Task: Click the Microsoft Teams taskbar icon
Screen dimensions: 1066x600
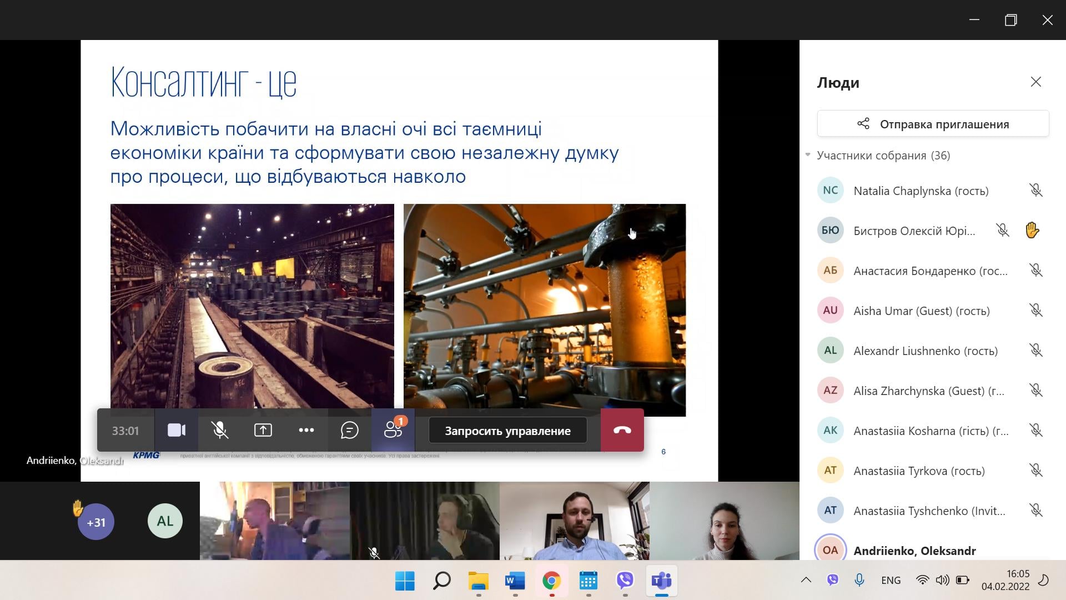Action: click(661, 581)
